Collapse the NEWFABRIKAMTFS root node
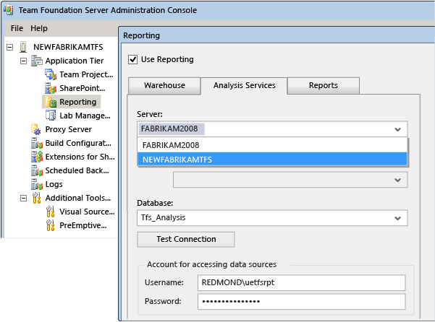Image resolution: width=435 pixels, height=322 pixels. click(x=9, y=48)
